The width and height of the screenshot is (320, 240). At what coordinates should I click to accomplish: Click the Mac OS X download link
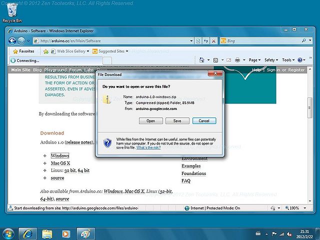point(60,163)
